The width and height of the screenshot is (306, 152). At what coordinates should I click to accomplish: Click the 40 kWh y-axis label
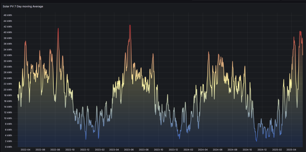[8, 33]
